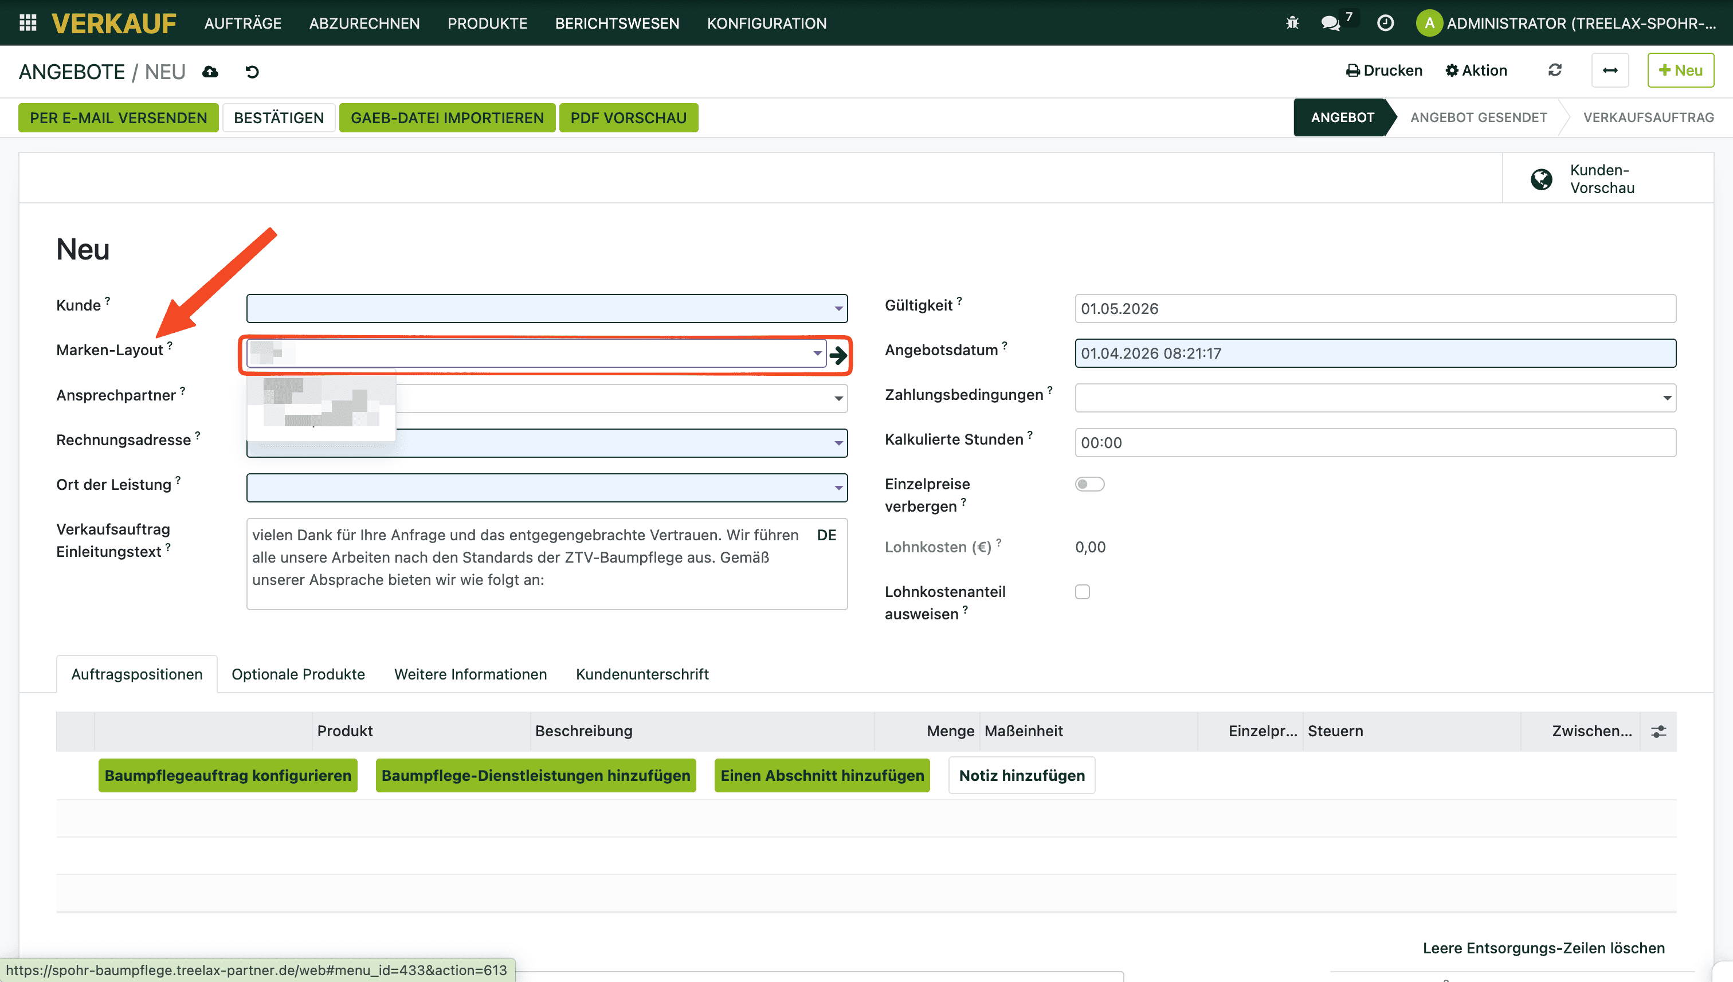The height and width of the screenshot is (982, 1733).
Task: Toggle the Einzelpreise verbergen switch
Action: click(x=1089, y=484)
